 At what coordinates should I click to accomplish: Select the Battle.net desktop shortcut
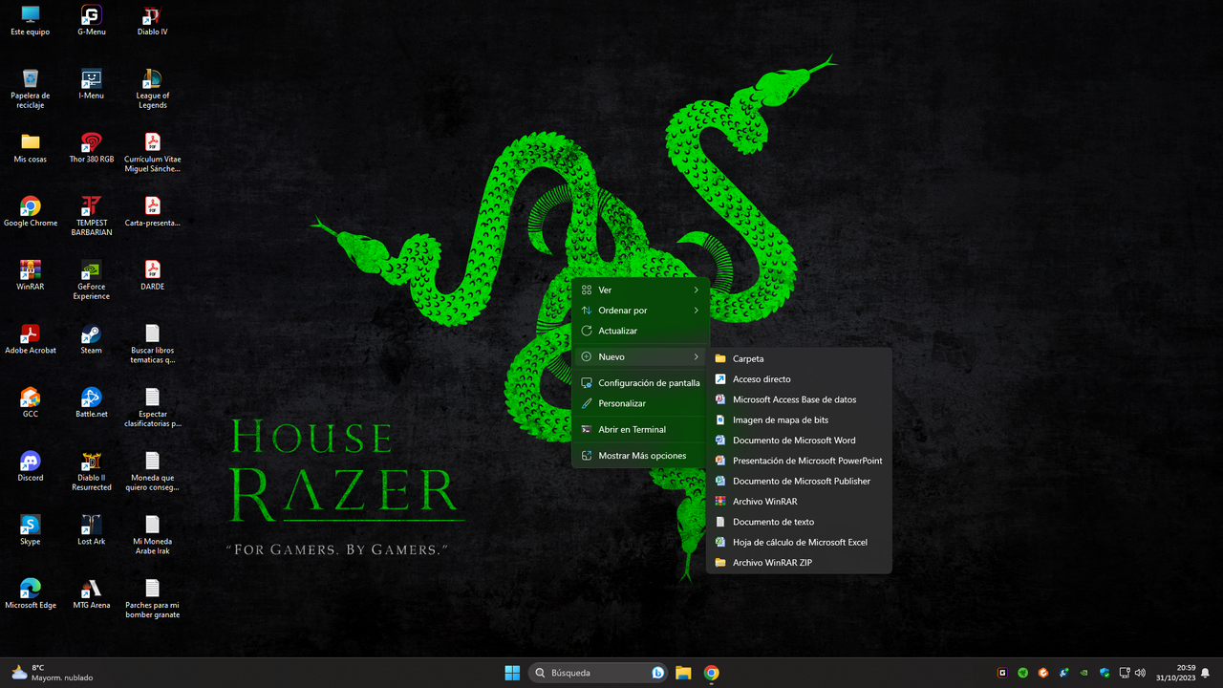92,403
